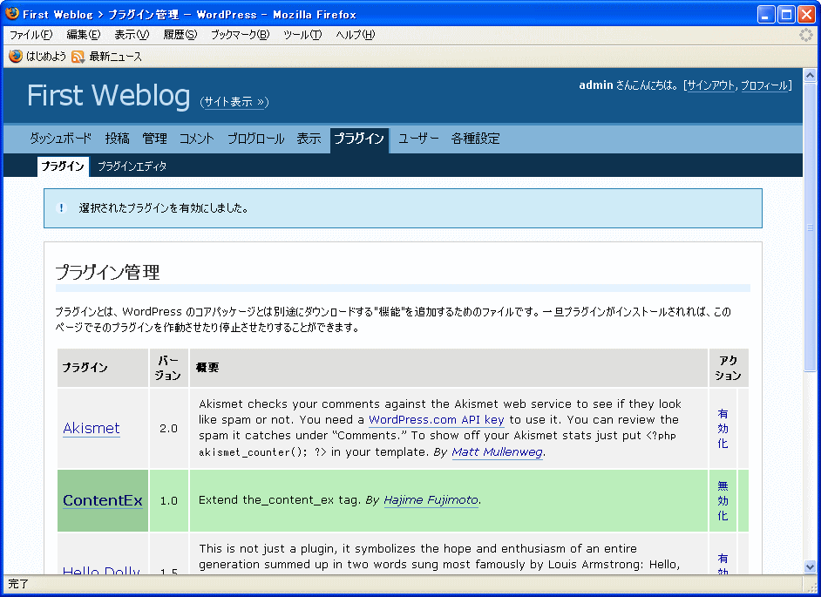Click the Firefox loading throbber icon
Screen dimensions: 821x597
tap(806, 35)
